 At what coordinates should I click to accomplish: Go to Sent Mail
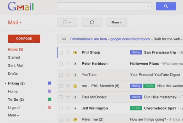[16, 66]
